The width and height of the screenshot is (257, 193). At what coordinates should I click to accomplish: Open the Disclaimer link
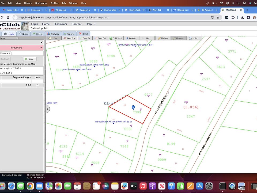click(x=61, y=24)
